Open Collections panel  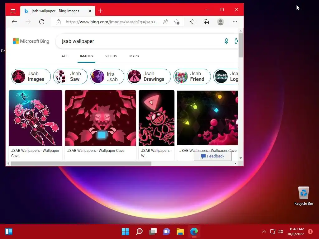tap(206, 22)
